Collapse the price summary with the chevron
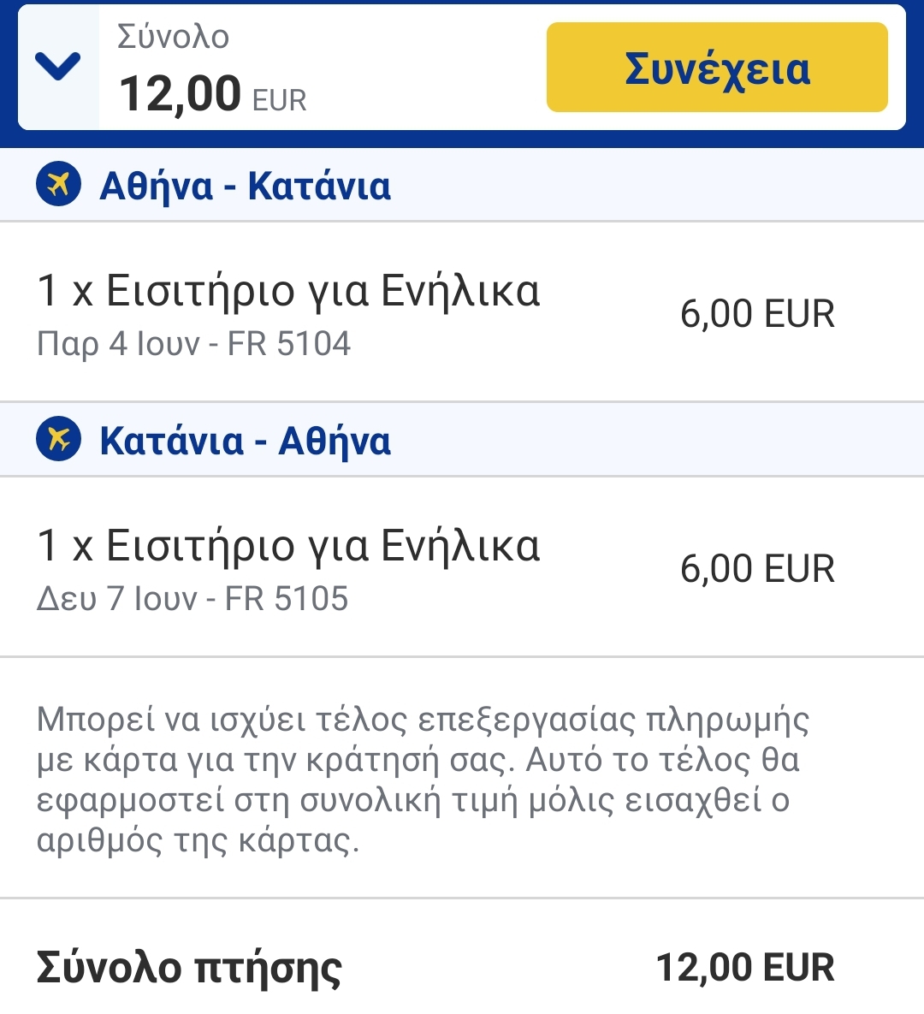 click(57, 67)
